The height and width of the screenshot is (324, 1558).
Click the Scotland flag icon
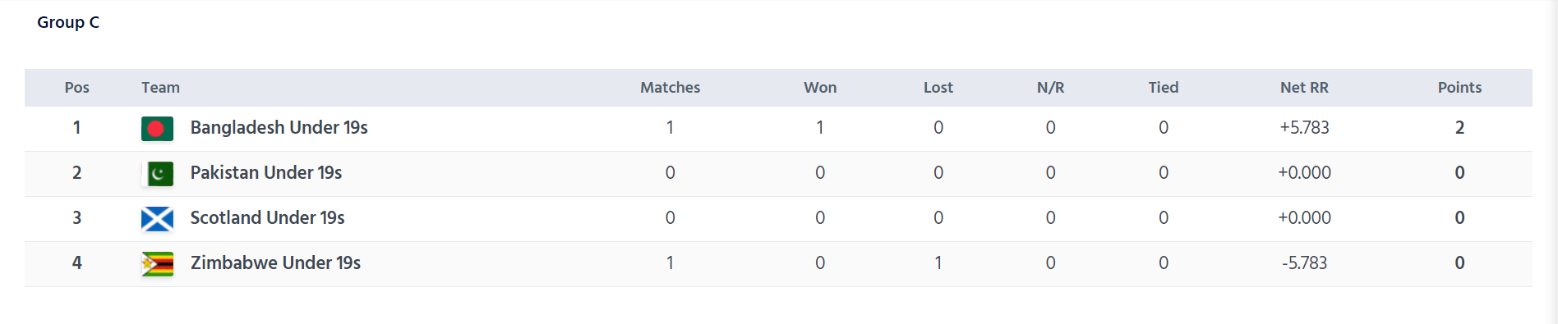157,219
